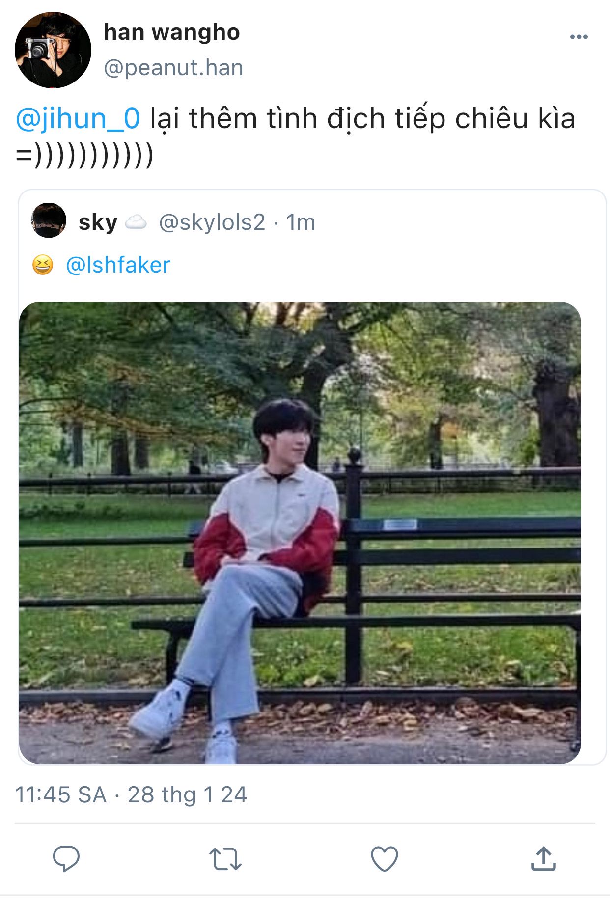The height and width of the screenshot is (904, 610).
Task: Select the sky display name
Action: [x=98, y=222]
